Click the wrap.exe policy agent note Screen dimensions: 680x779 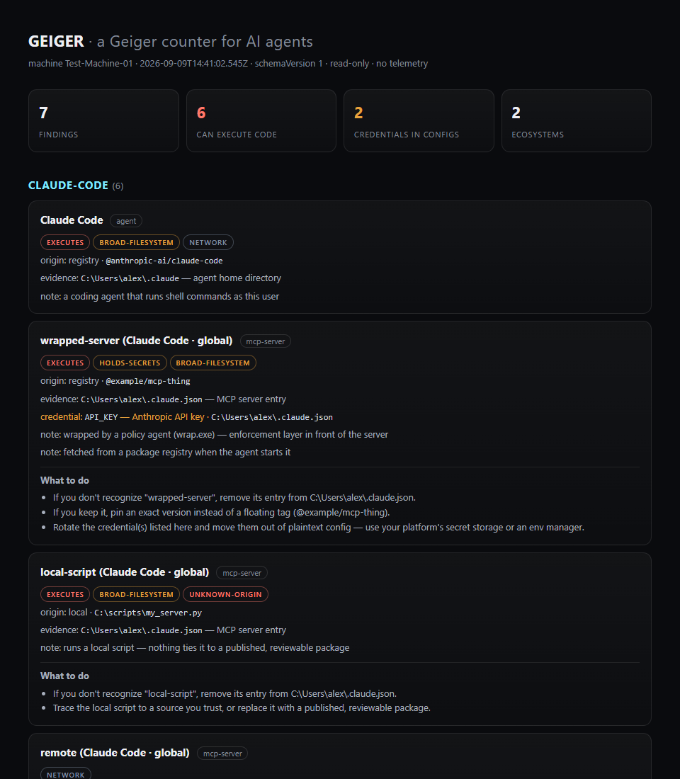tap(214, 435)
